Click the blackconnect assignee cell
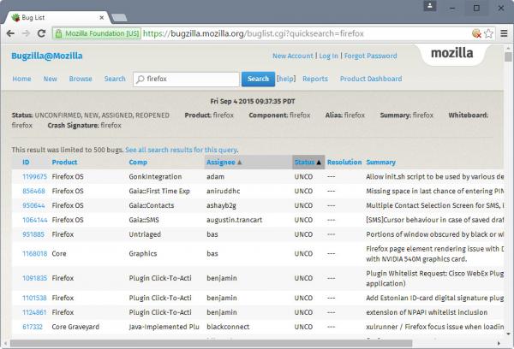The image size is (514, 349). point(228,327)
